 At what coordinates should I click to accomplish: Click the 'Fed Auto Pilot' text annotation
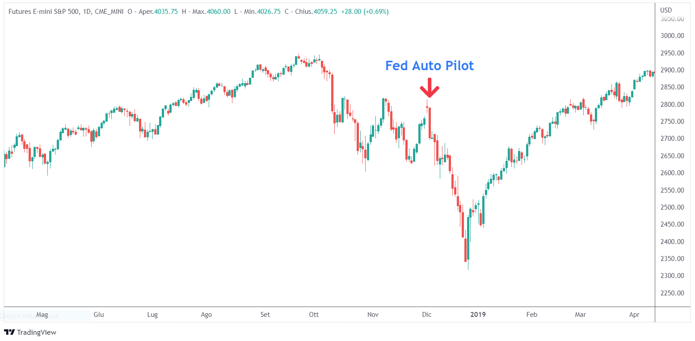(429, 66)
